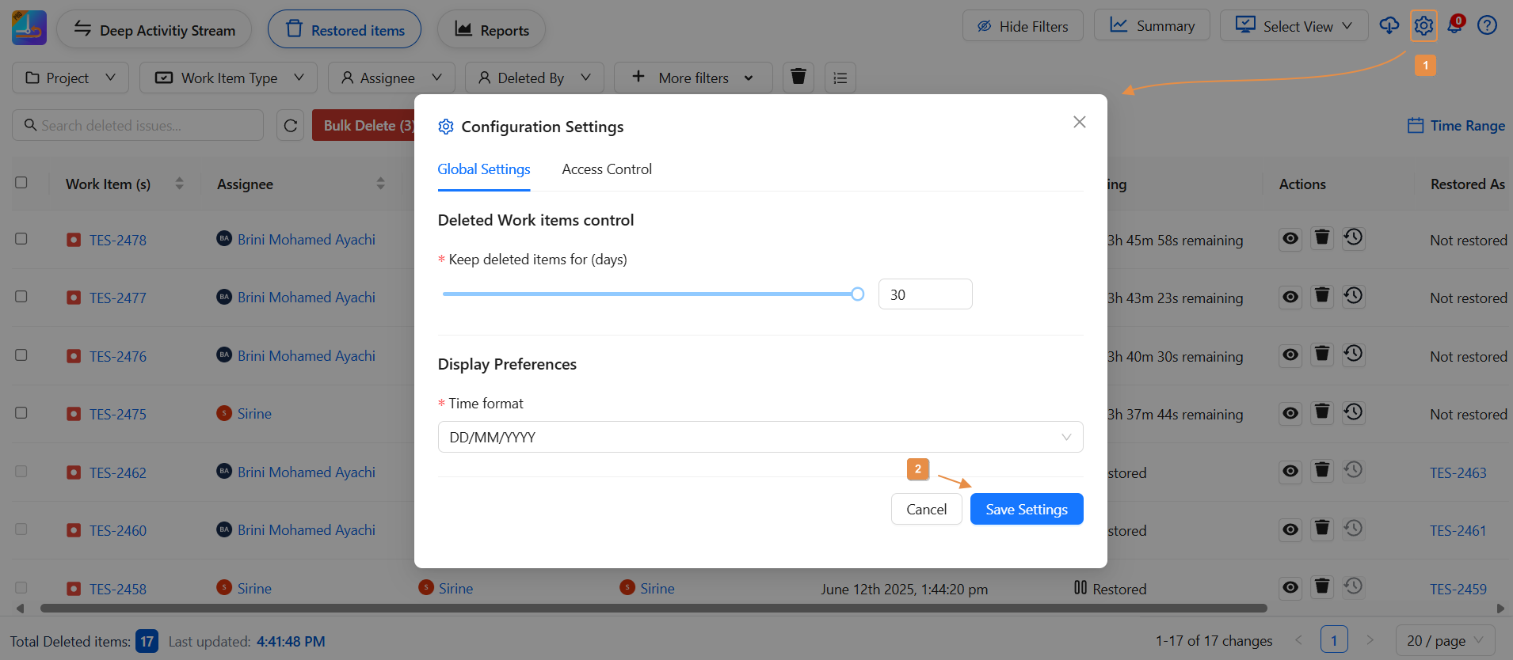1513x660 pixels.
Task: Toggle the select-all header checkbox
Action: coord(21,183)
